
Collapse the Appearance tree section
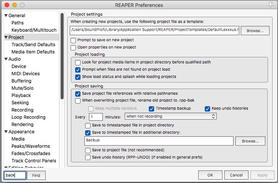[x=6, y=132]
